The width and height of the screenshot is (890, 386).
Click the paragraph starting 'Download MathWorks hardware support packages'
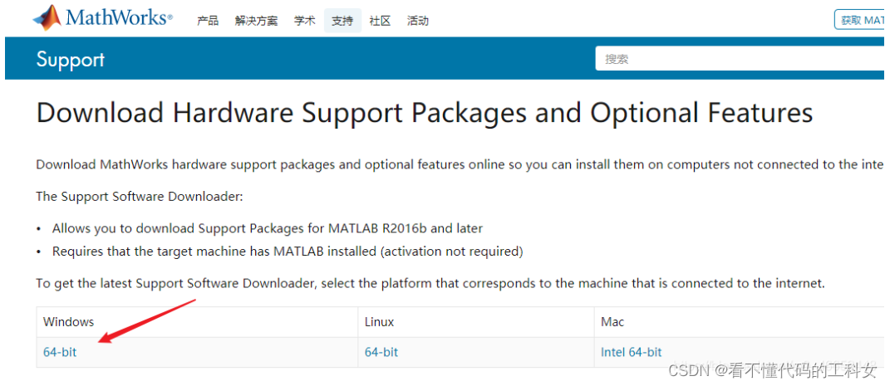pos(460,164)
